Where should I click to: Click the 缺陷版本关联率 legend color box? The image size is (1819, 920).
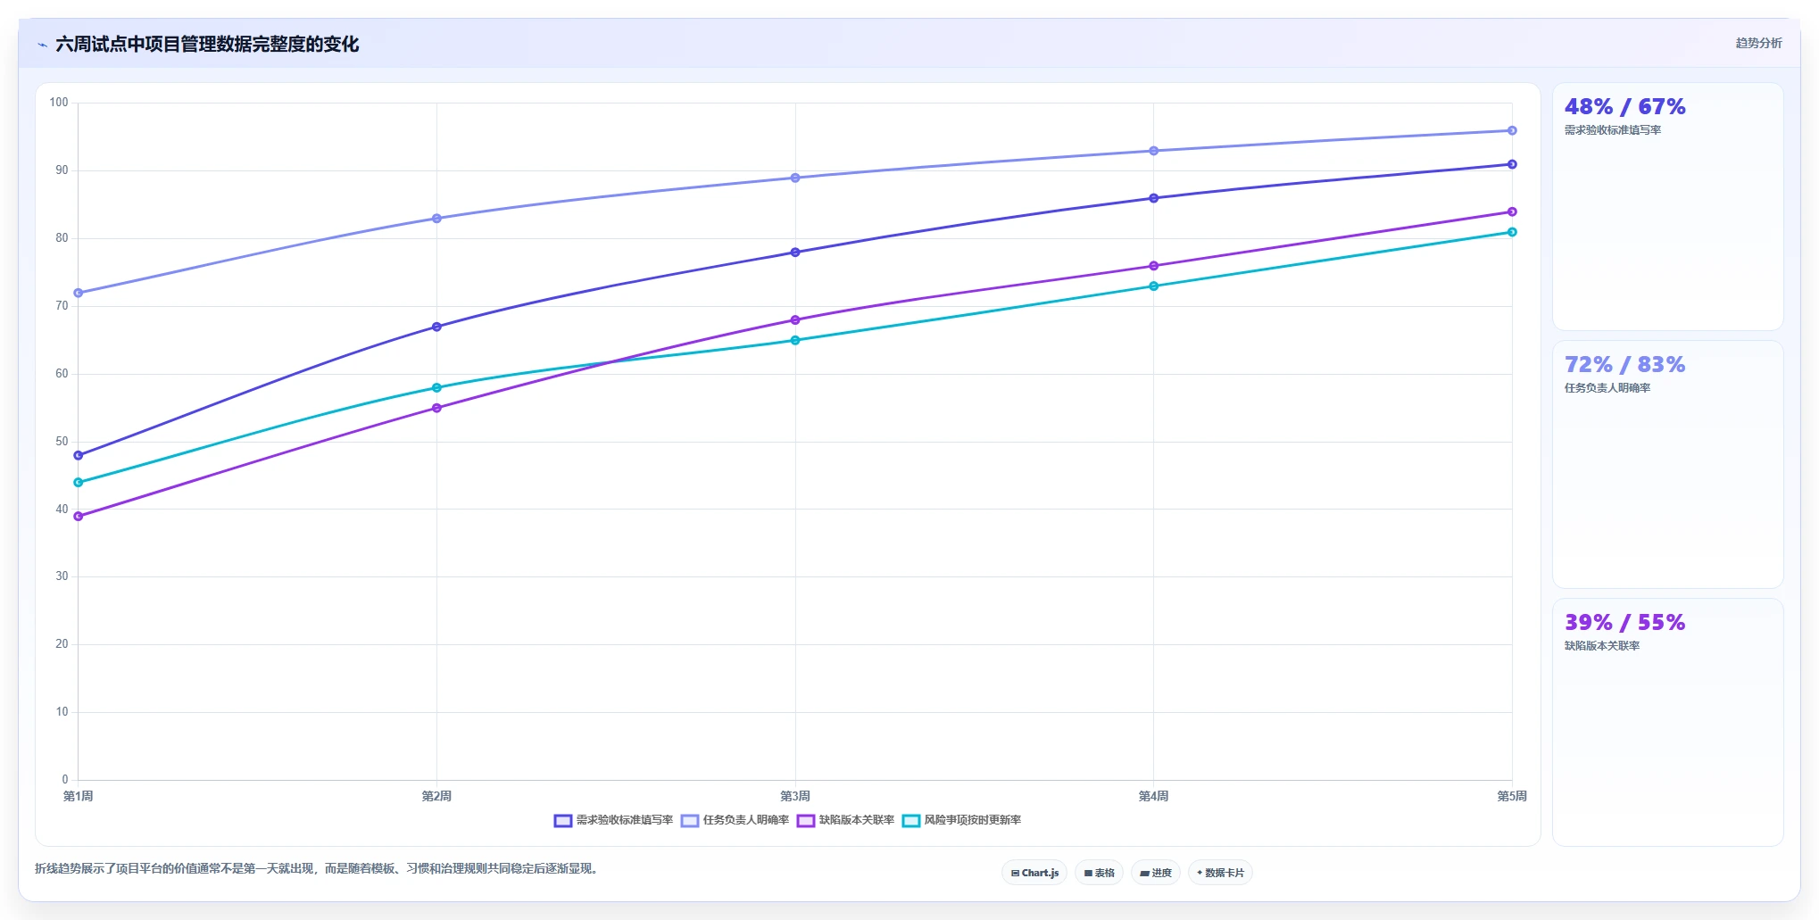[806, 821]
